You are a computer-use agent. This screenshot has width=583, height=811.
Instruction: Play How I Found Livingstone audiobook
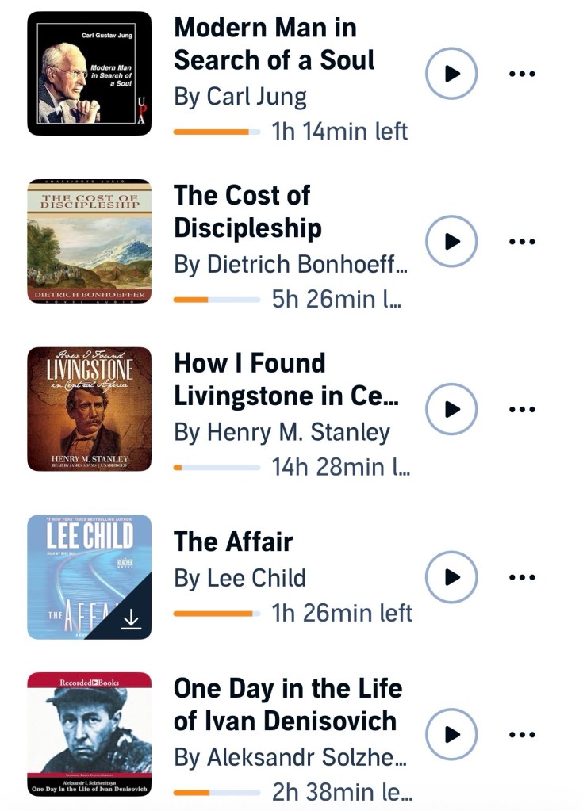tap(451, 409)
